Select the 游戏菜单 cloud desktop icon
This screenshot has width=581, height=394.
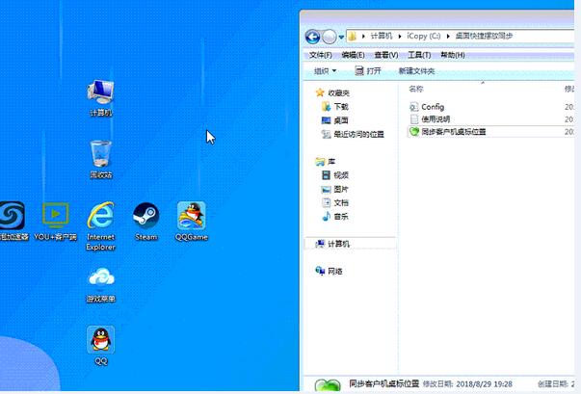pyautogui.click(x=101, y=285)
